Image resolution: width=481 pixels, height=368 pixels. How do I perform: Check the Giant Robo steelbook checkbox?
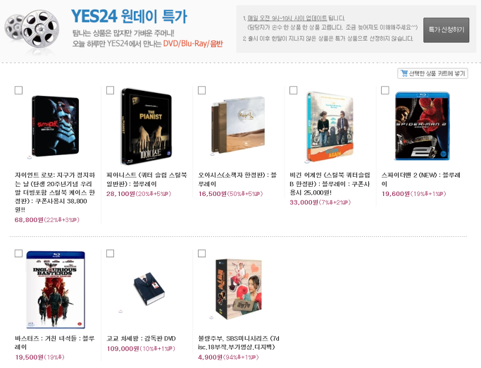19,90
